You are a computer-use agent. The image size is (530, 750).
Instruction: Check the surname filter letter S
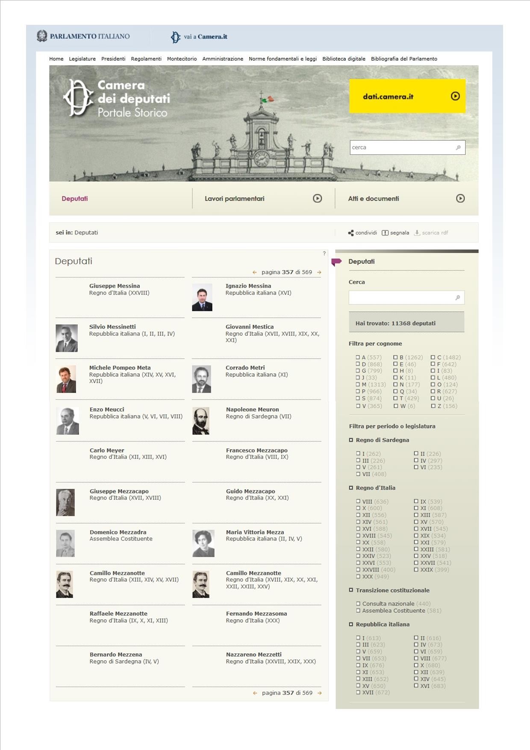(358, 399)
